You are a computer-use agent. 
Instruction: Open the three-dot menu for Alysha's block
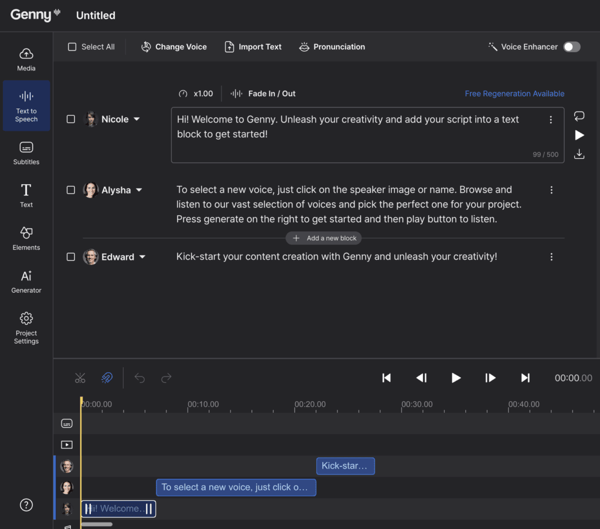(551, 190)
